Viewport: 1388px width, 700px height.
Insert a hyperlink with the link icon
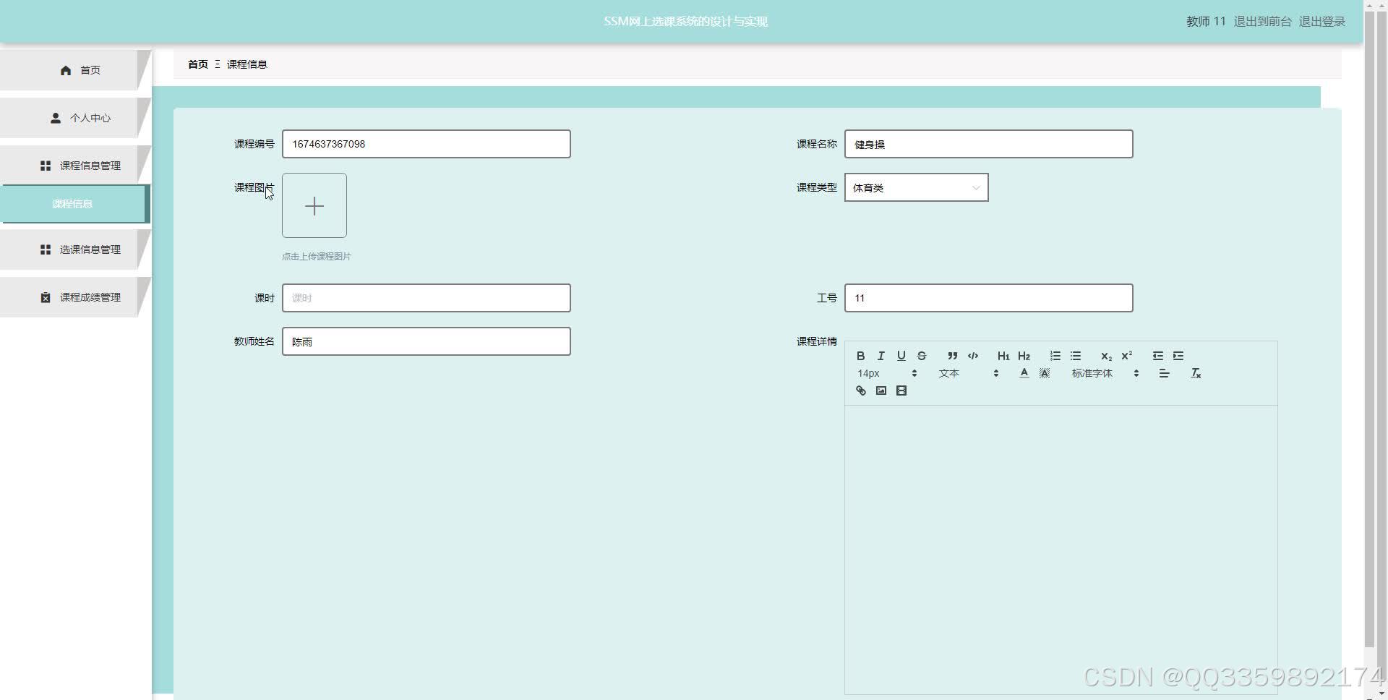pyautogui.click(x=860, y=390)
